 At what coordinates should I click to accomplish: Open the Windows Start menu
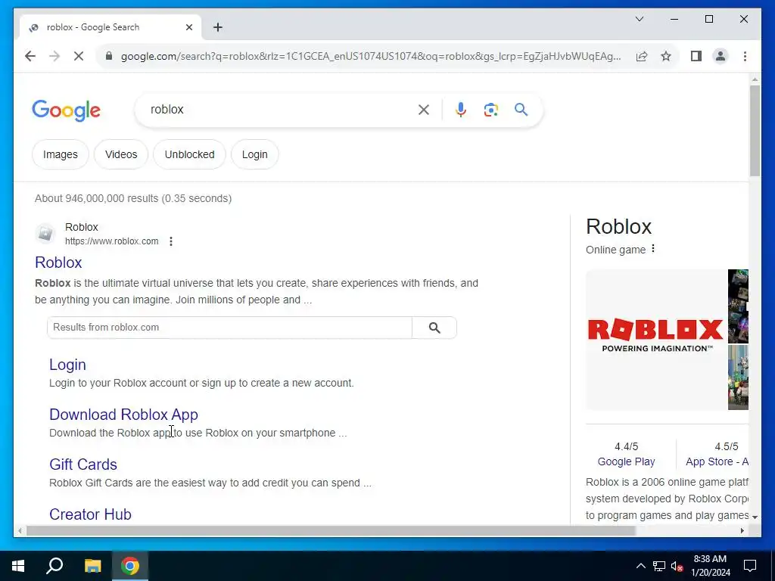[x=18, y=566]
